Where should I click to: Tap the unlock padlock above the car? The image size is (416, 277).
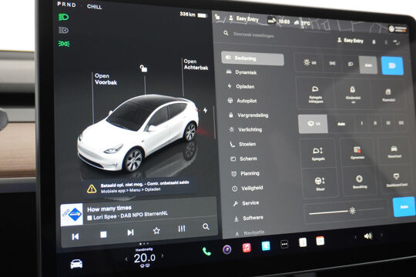pyautogui.click(x=143, y=68)
